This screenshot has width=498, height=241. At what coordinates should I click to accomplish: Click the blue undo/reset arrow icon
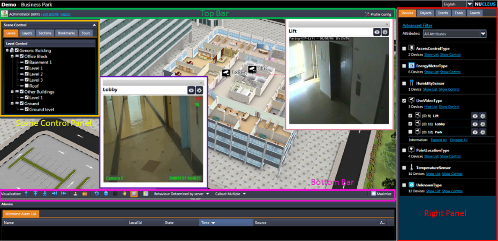pyautogui.click(x=97, y=194)
